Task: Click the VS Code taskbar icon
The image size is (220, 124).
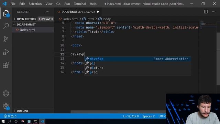Action: pos(42,121)
